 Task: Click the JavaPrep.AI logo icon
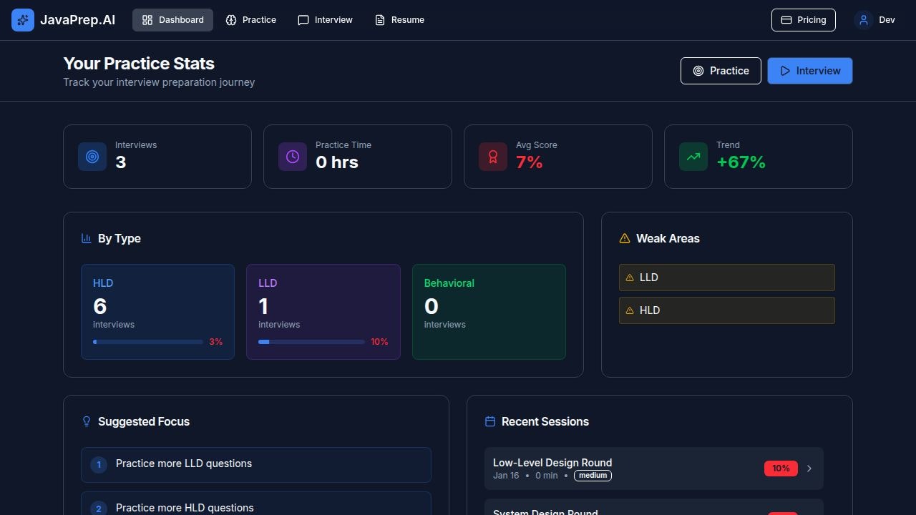pos(22,19)
